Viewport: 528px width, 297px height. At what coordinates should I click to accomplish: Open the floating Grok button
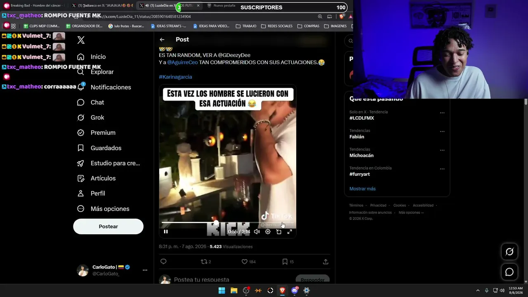[x=509, y=252]
